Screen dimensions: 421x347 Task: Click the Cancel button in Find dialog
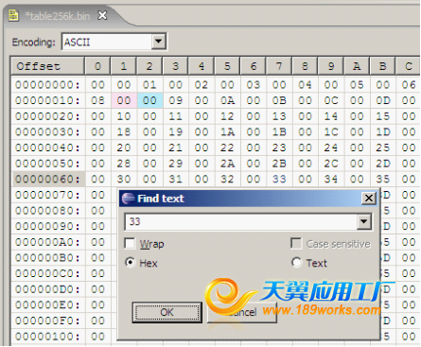click(242, 312)
